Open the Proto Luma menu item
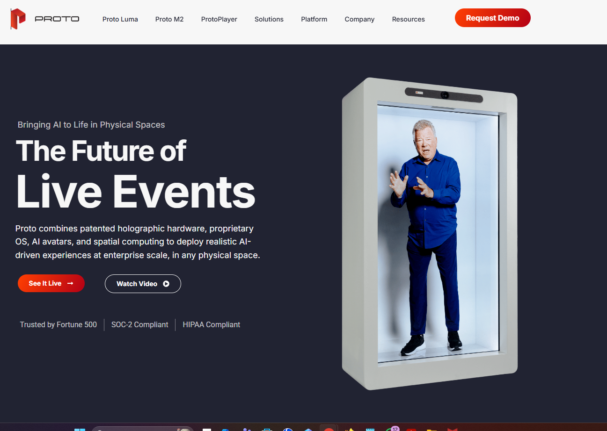This screenshot has width=607, height=431. (120, 19)
